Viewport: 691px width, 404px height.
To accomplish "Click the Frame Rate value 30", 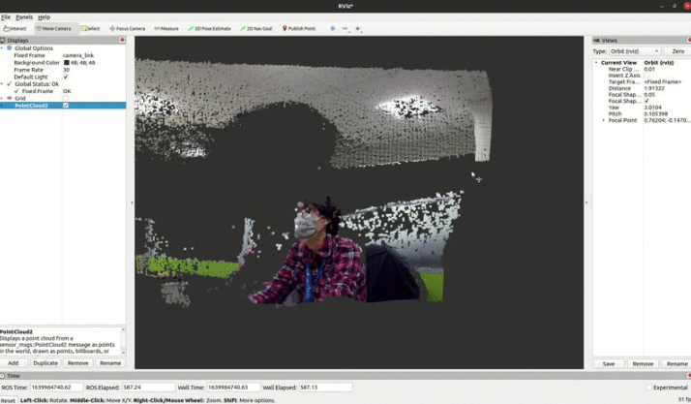I will pyautogui.click(x=66, y=70).
